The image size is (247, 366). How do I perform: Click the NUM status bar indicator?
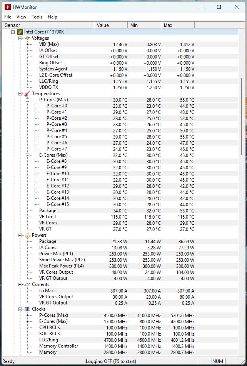(218, 361)
